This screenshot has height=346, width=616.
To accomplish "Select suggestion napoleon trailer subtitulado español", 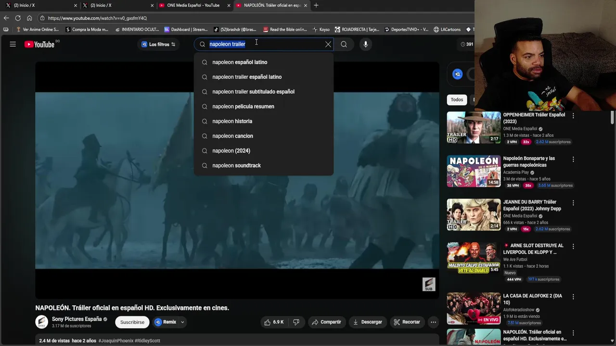I will coord(263,92).
